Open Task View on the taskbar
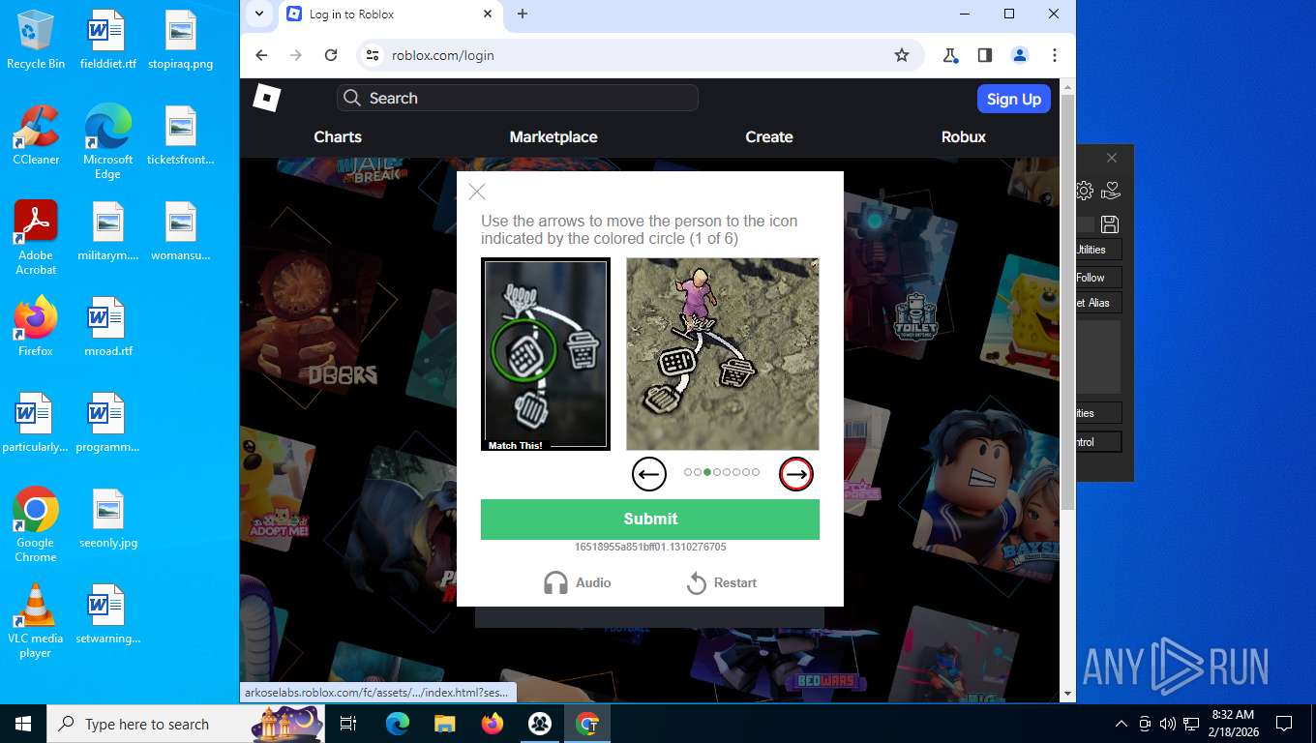Viewport: 1316px width, 743px height. (348, 724)
